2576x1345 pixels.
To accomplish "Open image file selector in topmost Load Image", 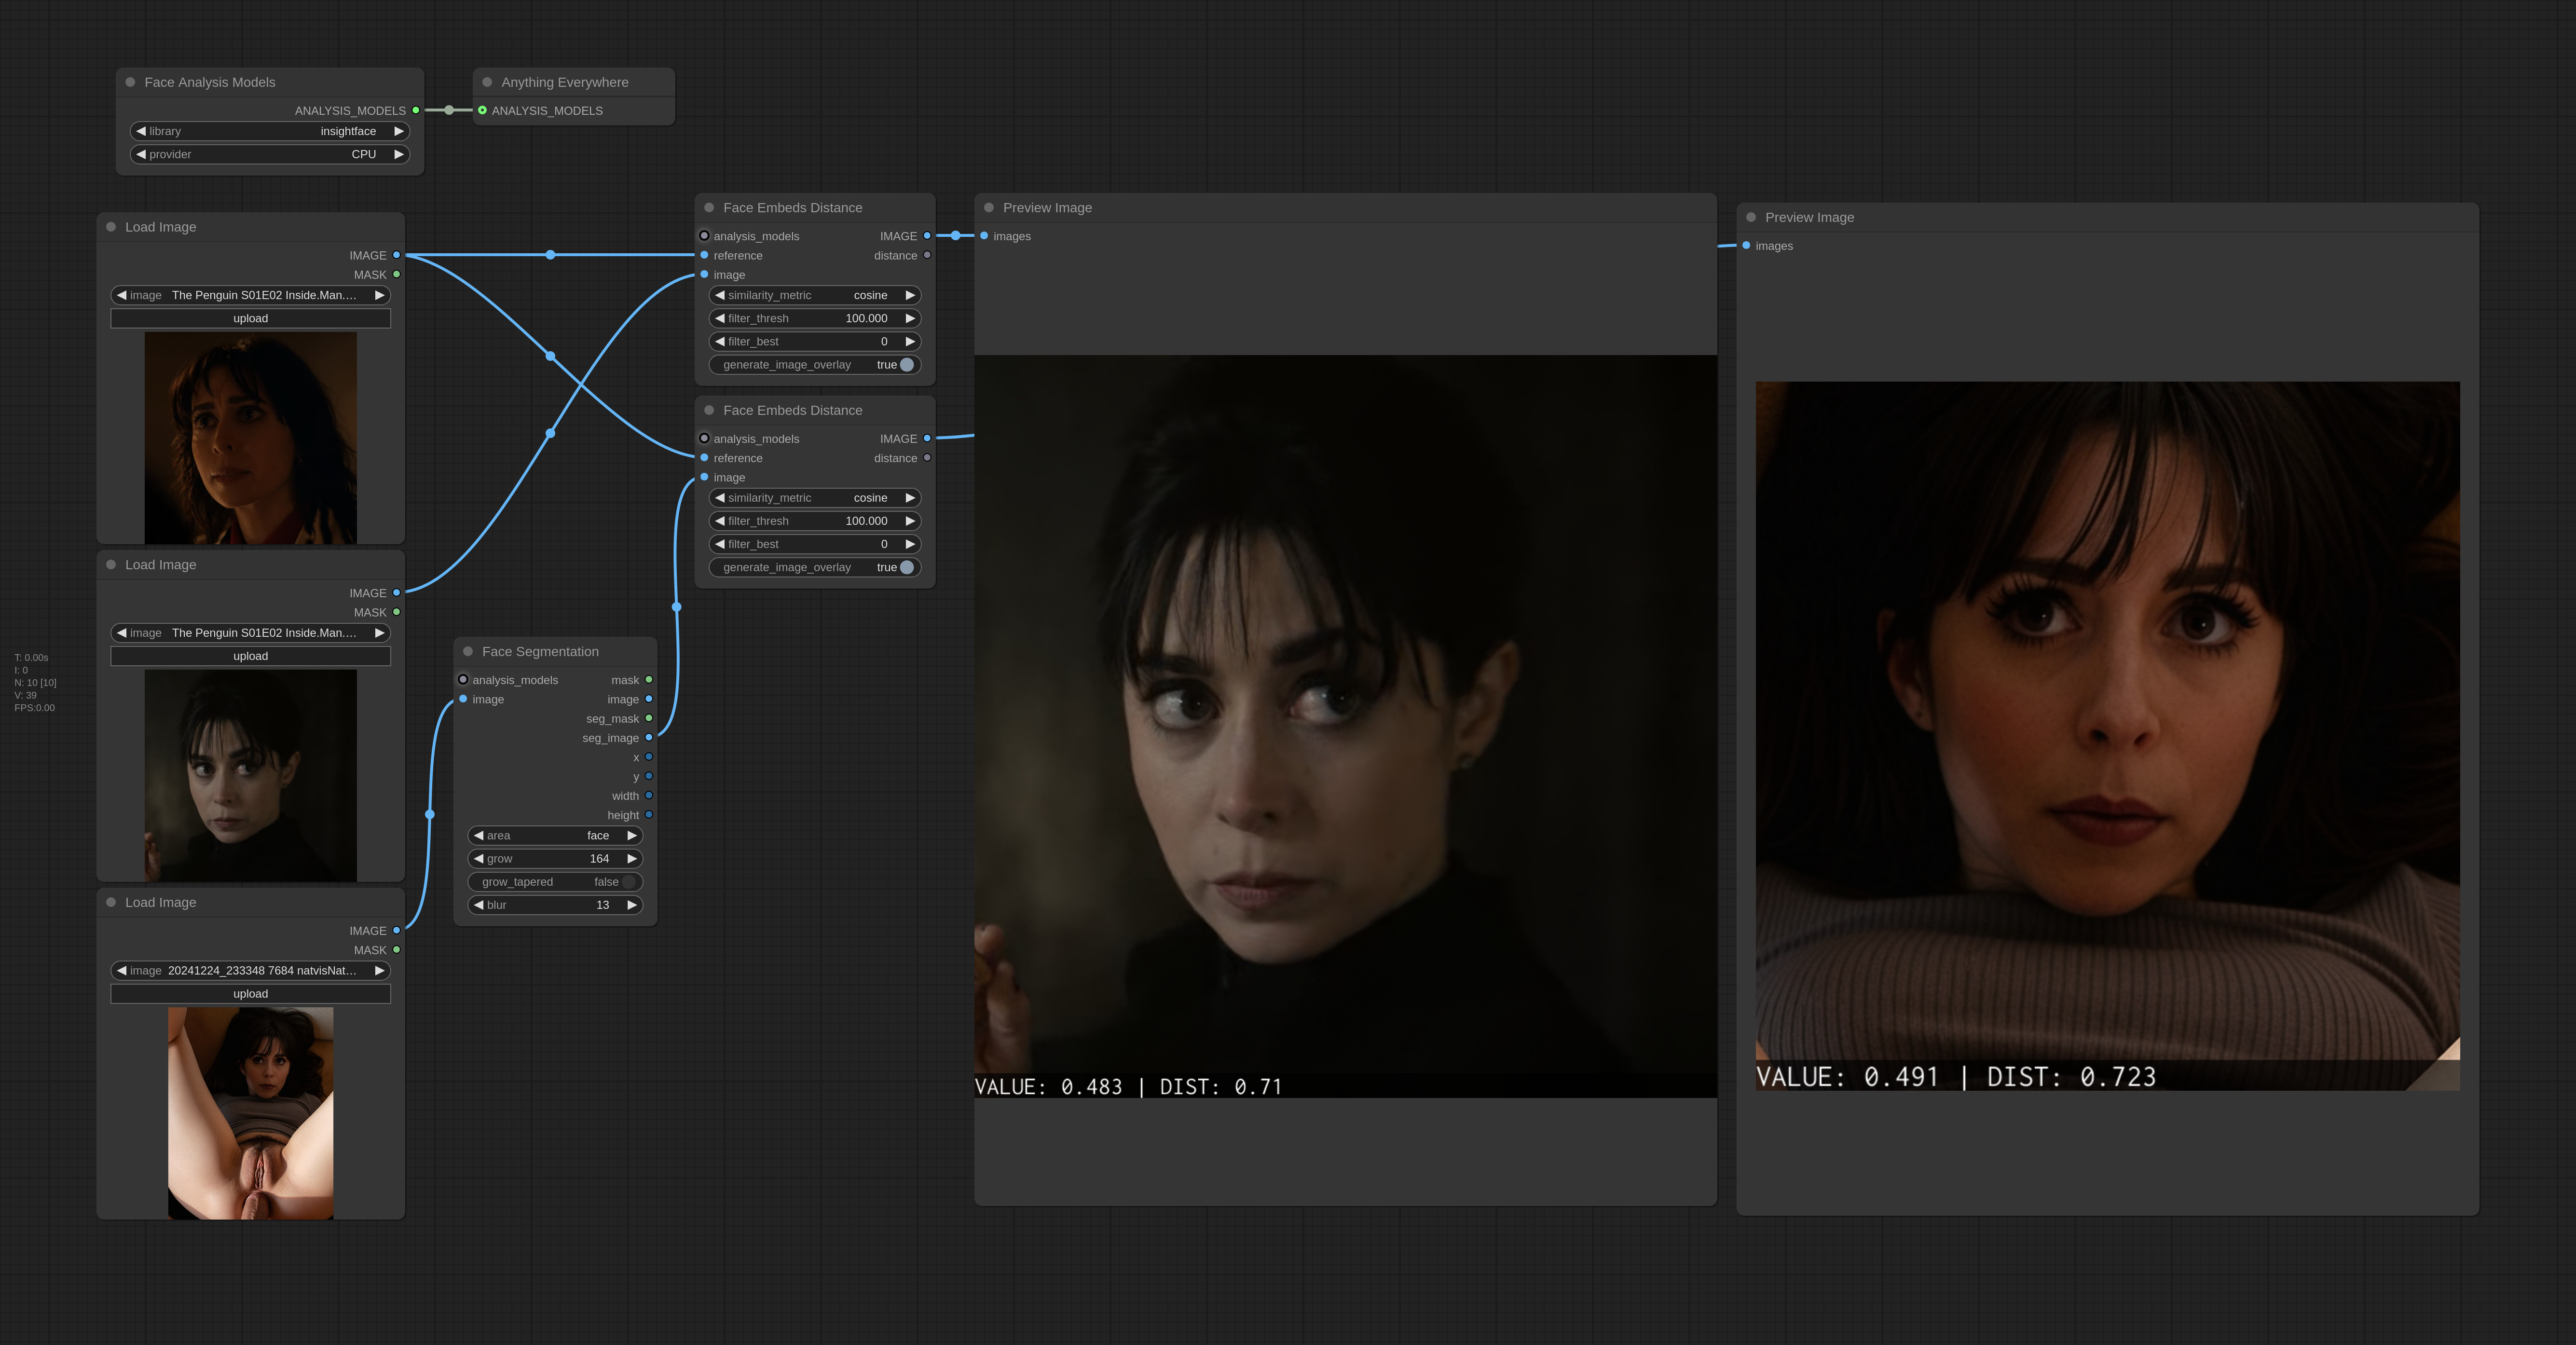I will (250, 295).
